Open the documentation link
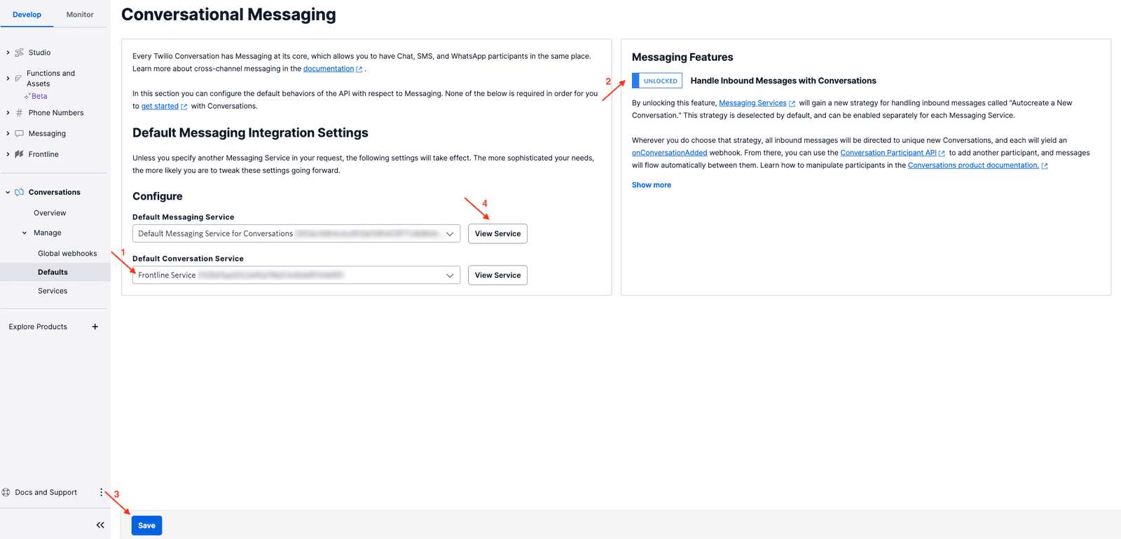Image resolution: width=1121 pixels, height=539 pixels. coord(329,69)
